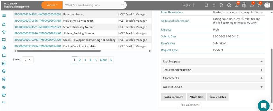
Task: Expand the Task Progress section
Action: 213,62
